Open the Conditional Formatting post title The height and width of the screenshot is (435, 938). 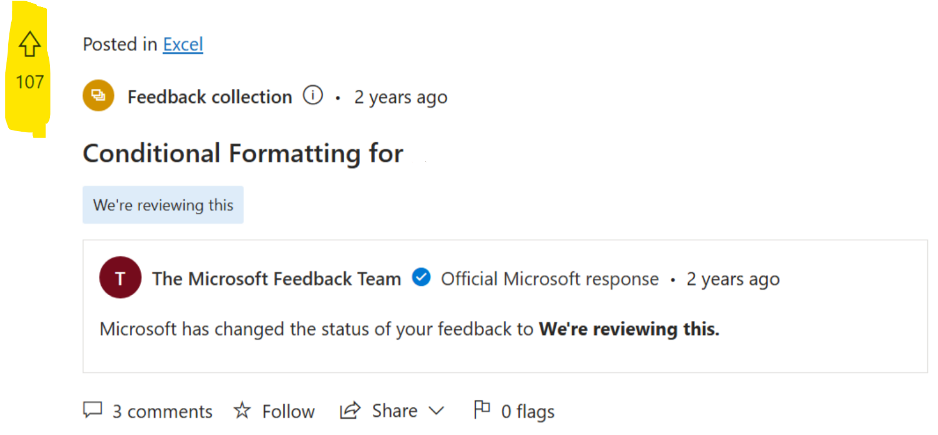[243, 153]
